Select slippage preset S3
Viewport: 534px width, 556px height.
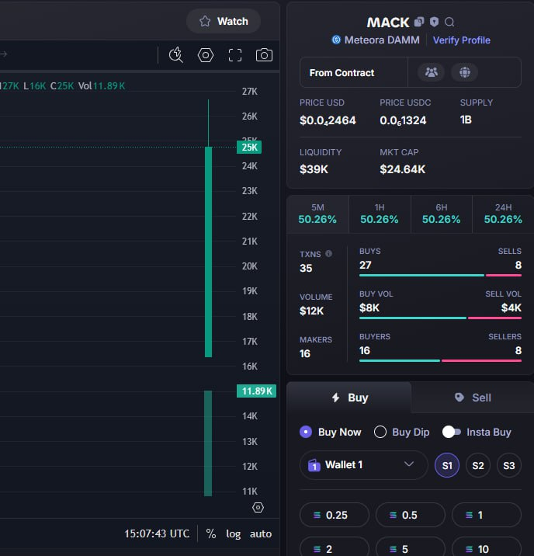[x=509, y=465]
